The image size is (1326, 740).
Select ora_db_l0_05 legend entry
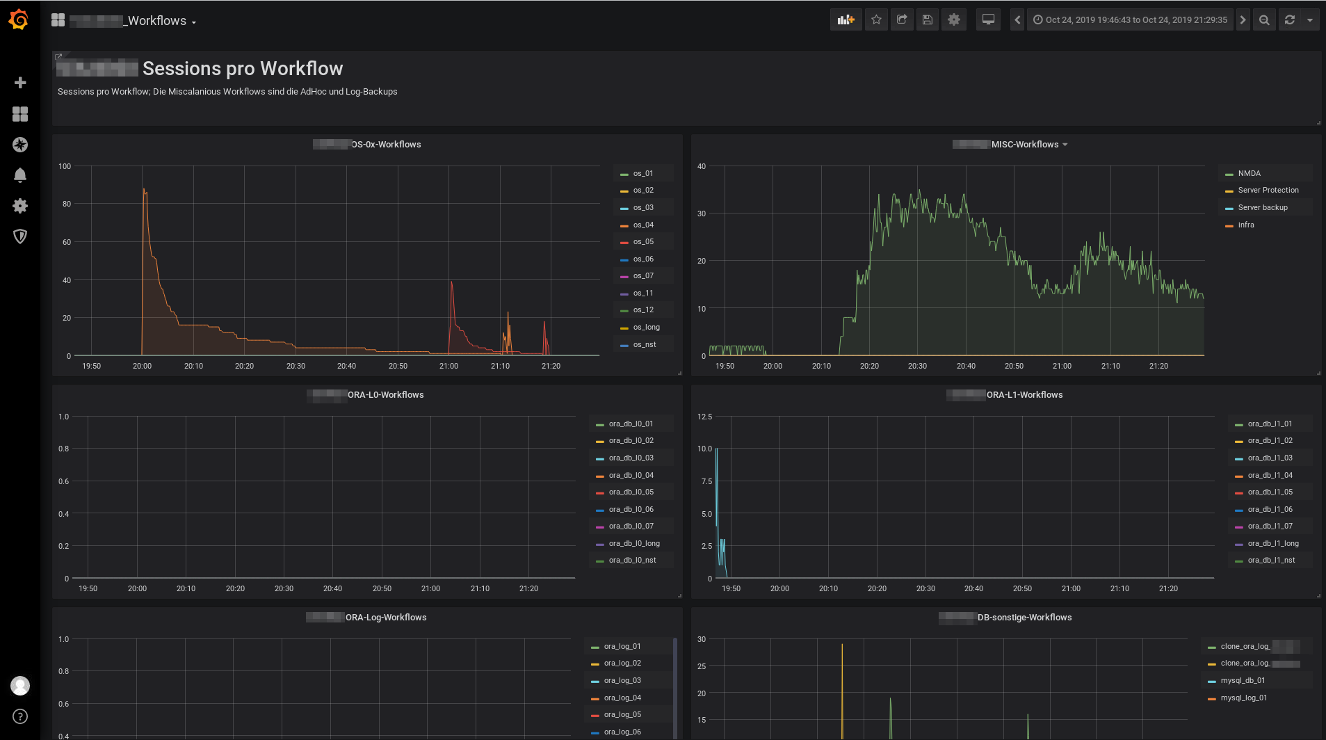(631, 492)
